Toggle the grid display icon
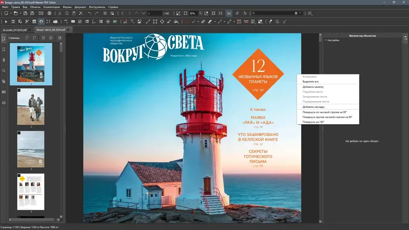This screenshot has width=409, height=230. 105,13
